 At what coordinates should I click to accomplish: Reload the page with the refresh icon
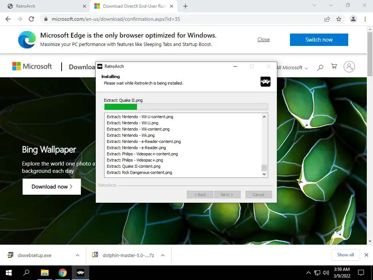coord(31,19)
